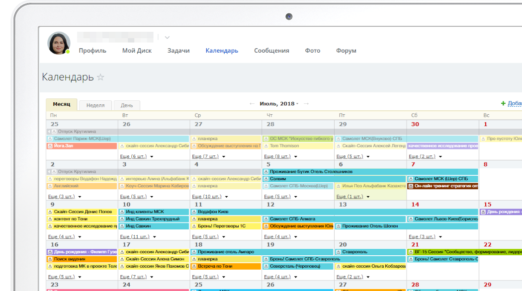
Task: Open Северсталь (Череповец) event
Action: [298, 266]
